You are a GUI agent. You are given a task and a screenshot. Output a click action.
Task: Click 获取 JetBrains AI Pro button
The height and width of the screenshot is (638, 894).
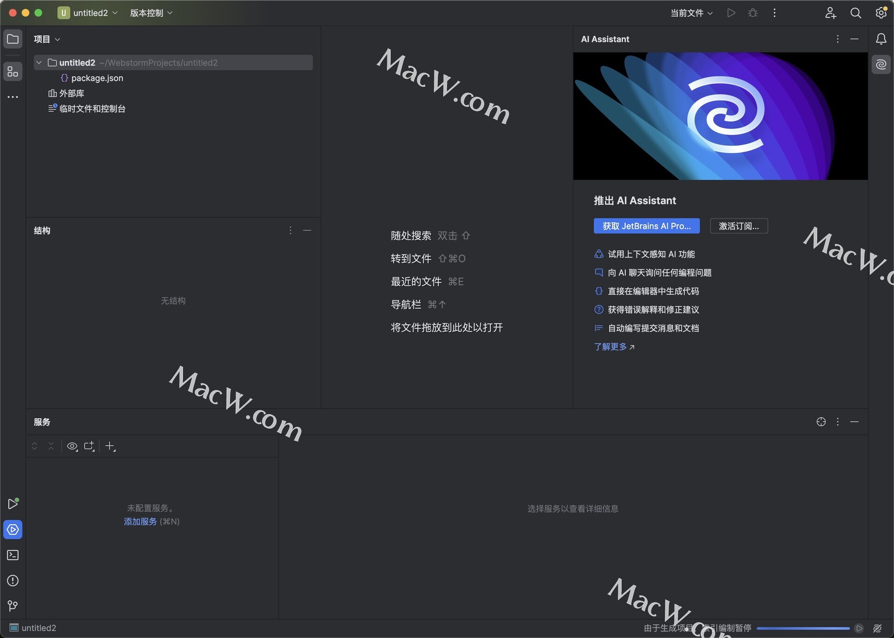coord(646,226)
